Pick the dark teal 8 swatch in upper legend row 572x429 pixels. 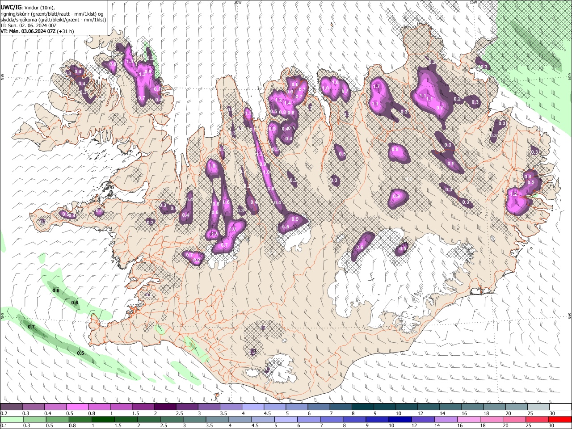coord(363,407)
